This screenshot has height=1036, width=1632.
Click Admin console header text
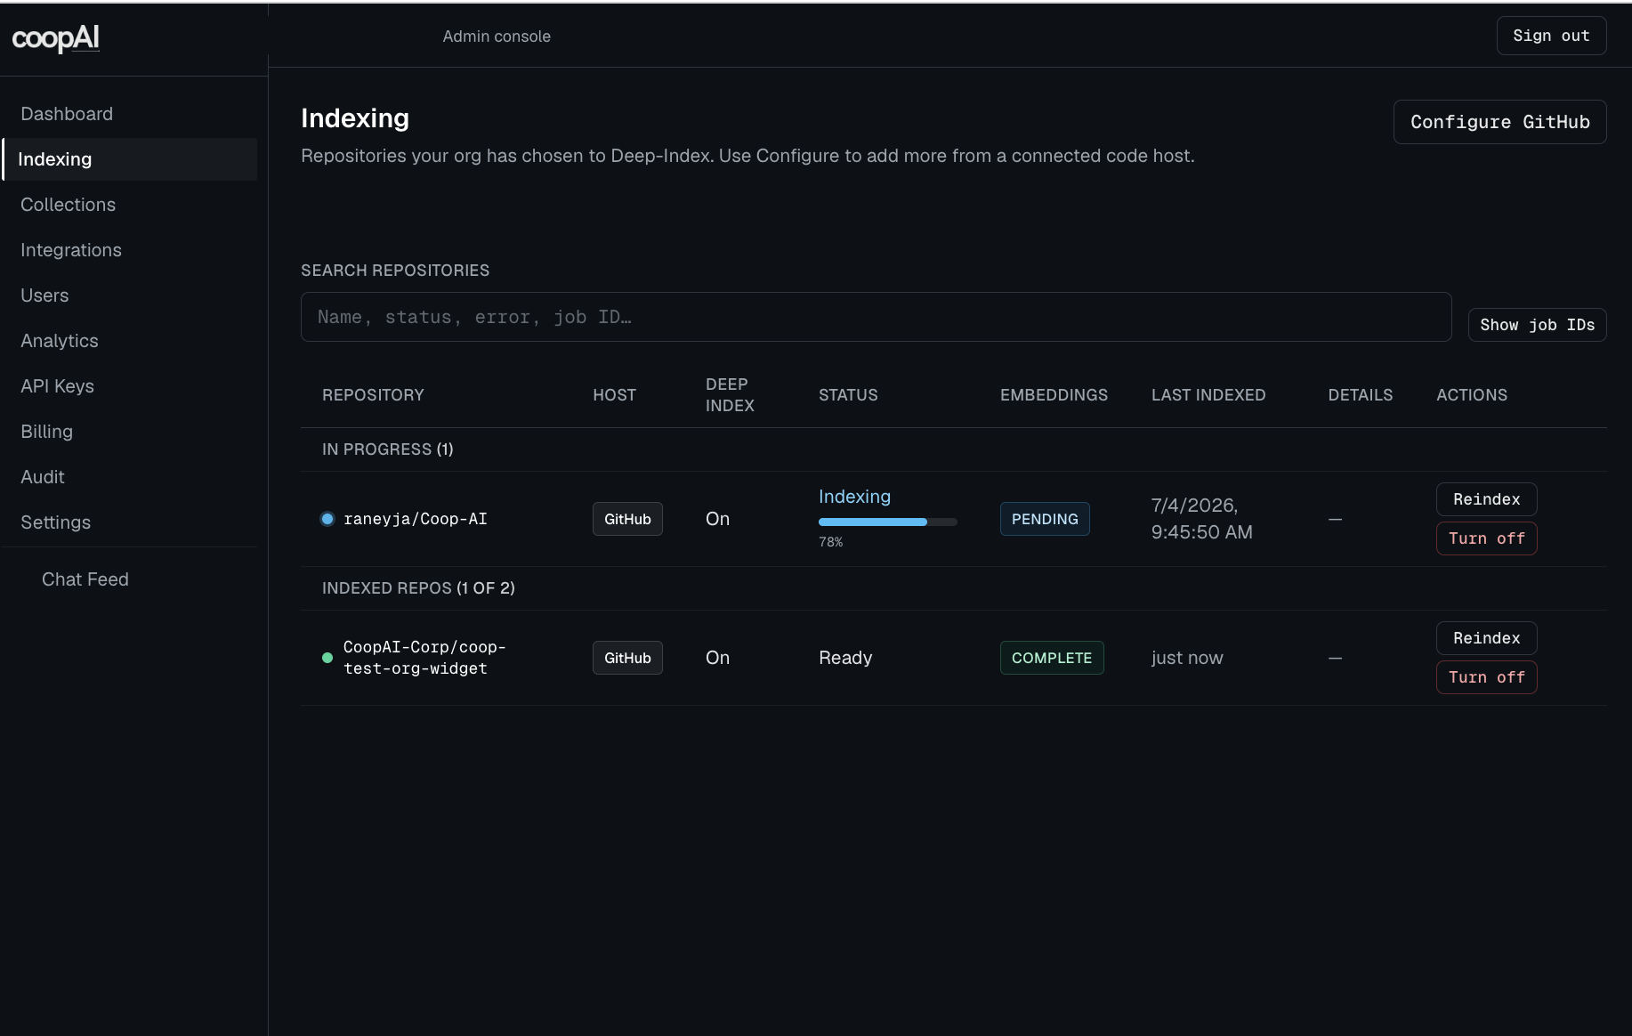pyautogui.click(x=497, y=36)
